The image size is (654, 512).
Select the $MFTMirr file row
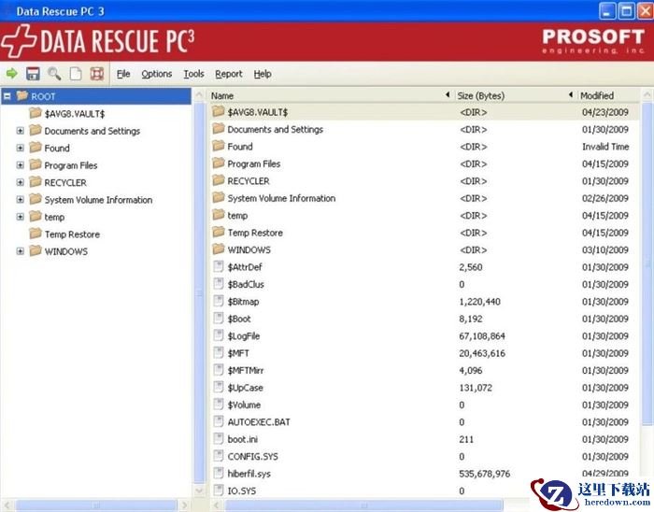tap(423, 370)
